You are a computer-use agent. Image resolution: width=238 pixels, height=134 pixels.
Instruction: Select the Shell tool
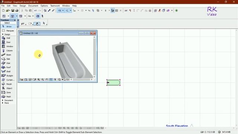point(8,71)
